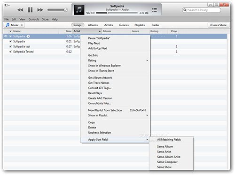Choose Show in Windows Explorer

[x=115, y=66]
